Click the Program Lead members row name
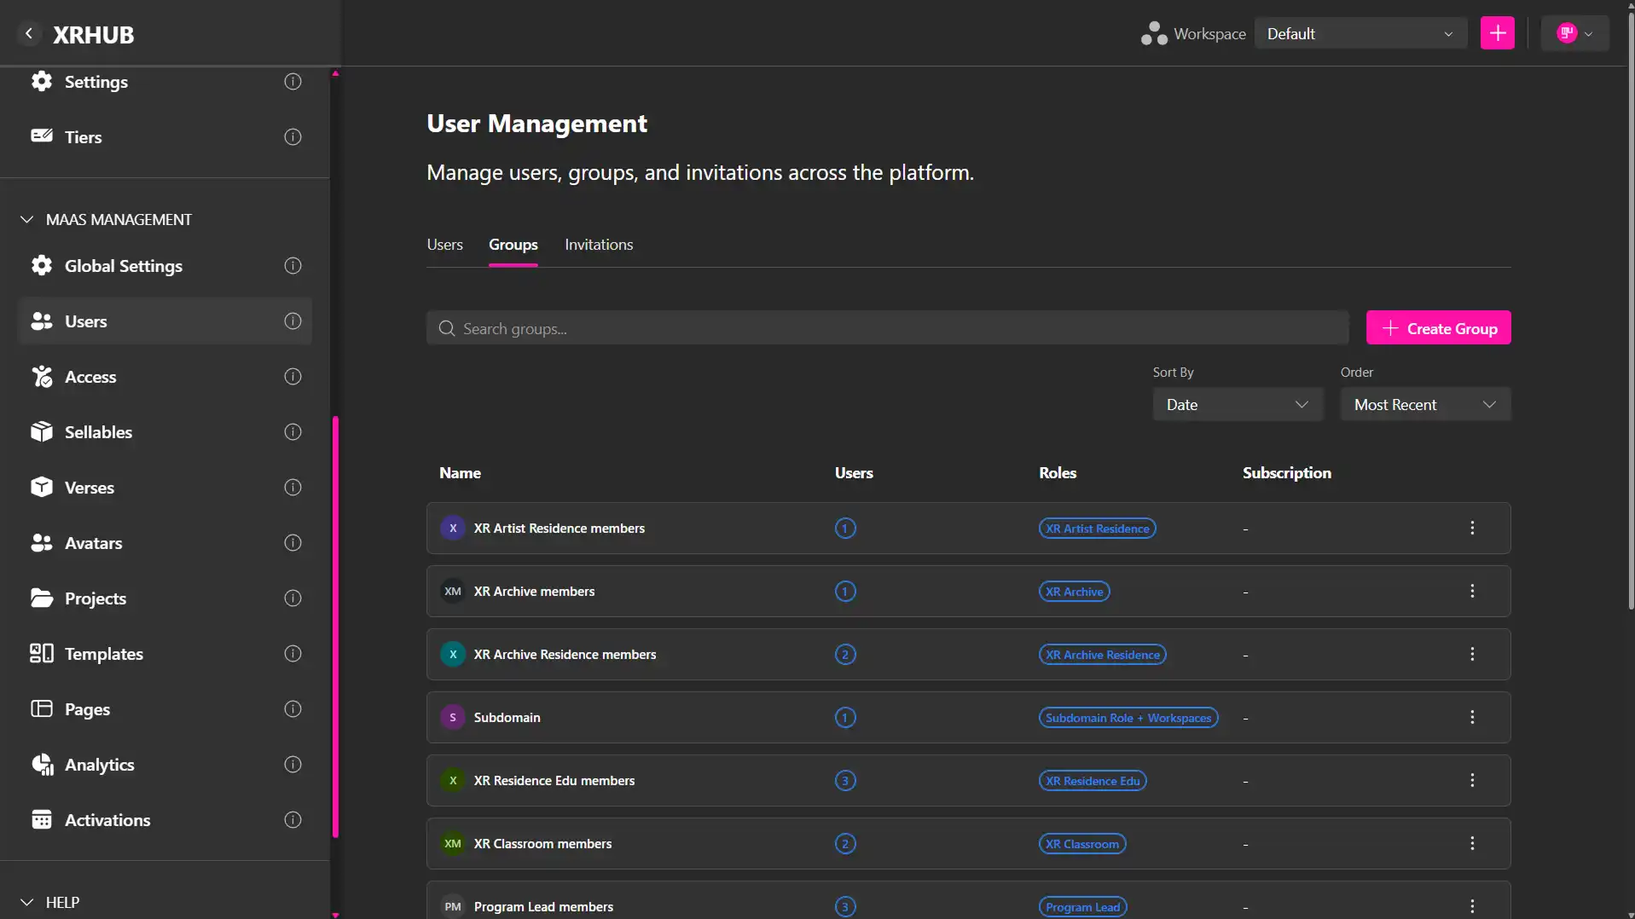The image size is (1635, 919). point(543,906)
